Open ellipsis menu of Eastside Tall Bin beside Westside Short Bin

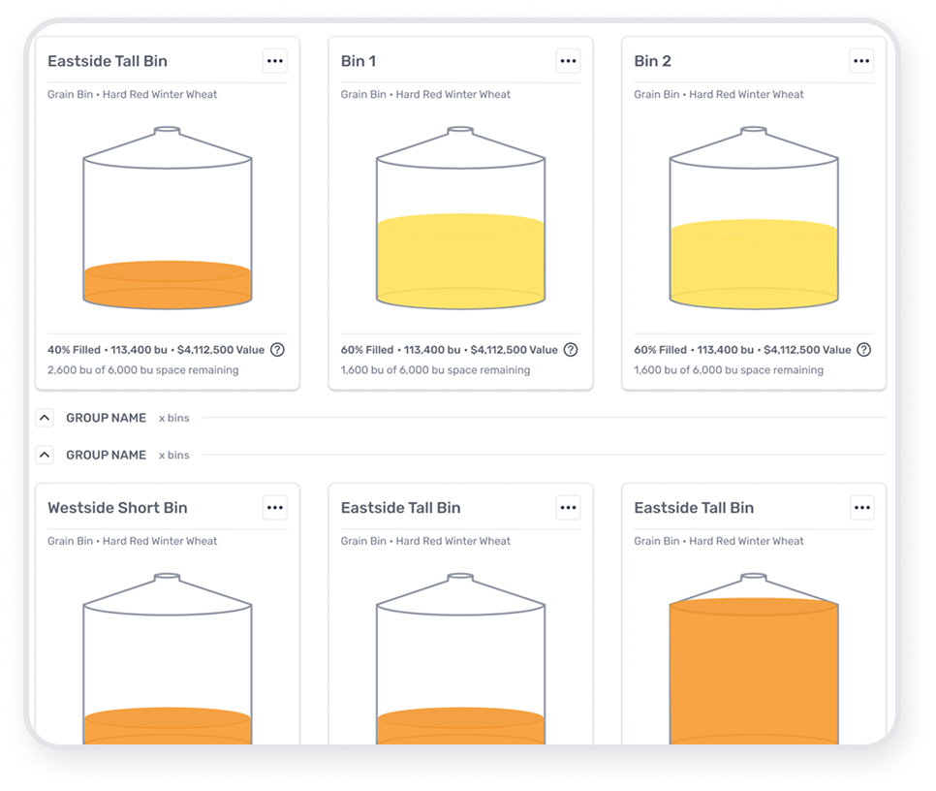568,508
